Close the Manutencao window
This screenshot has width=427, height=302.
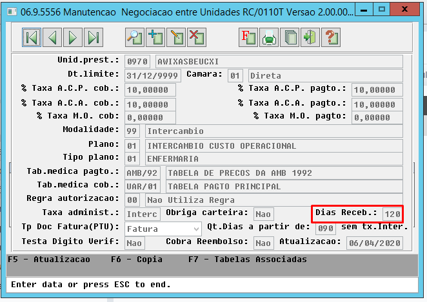[404, 10]
